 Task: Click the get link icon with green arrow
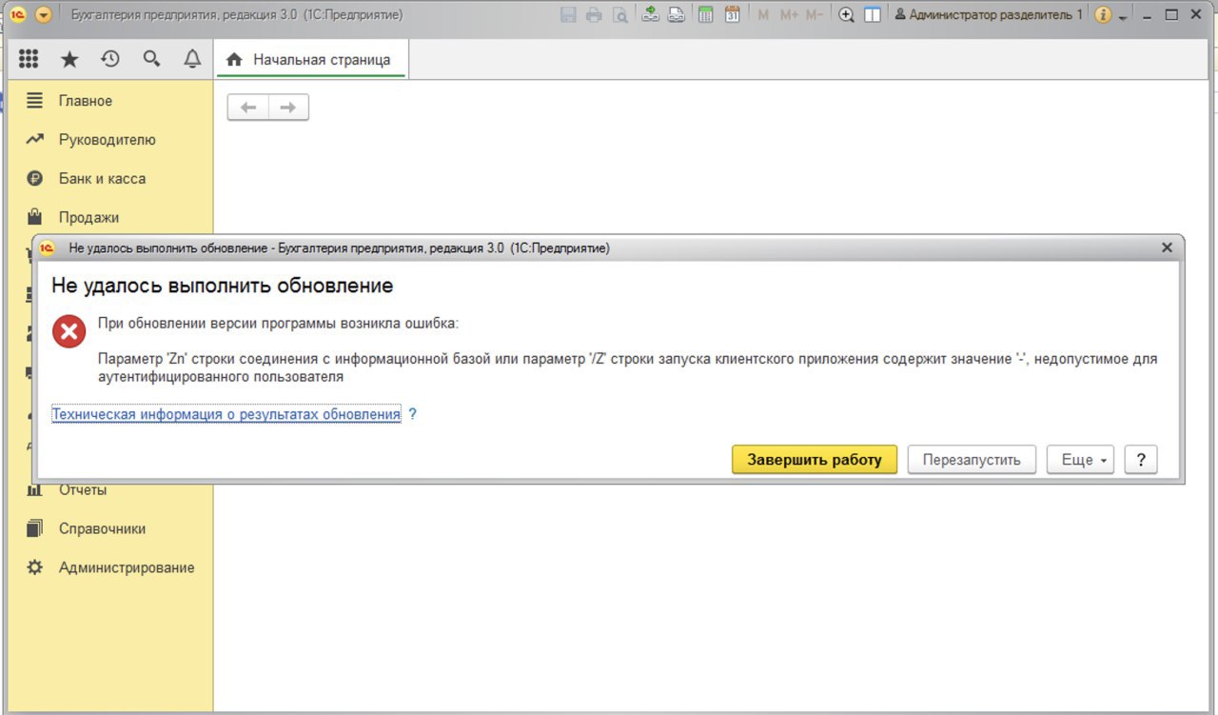651,15
